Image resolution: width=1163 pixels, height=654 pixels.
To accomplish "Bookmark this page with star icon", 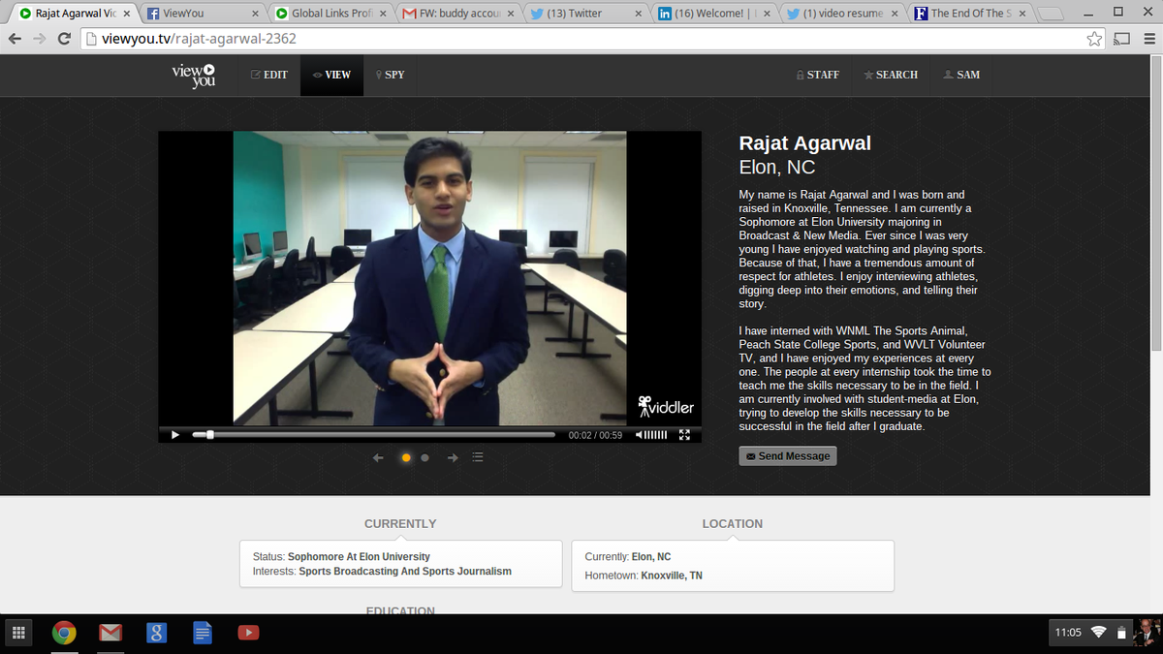I will point(1094,40).
